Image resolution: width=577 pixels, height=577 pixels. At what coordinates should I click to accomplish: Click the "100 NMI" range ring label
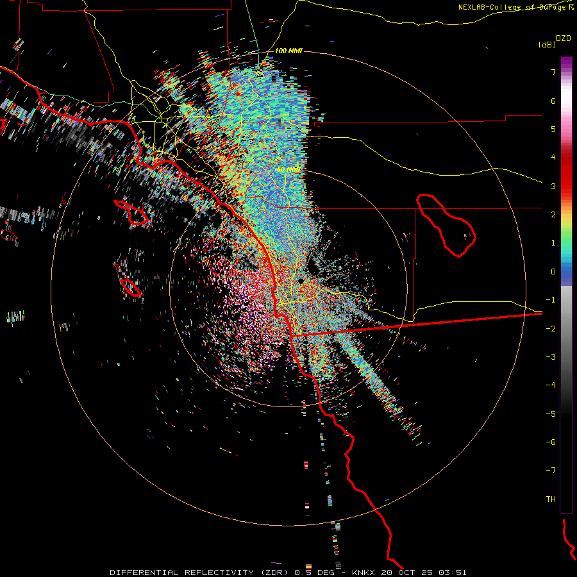click(288, 51)
